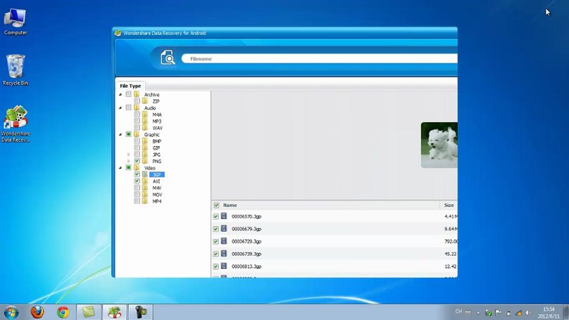This screenshot has height=320, width=569.
Task: Select the M4A tree item
Action: coord(157,115)
